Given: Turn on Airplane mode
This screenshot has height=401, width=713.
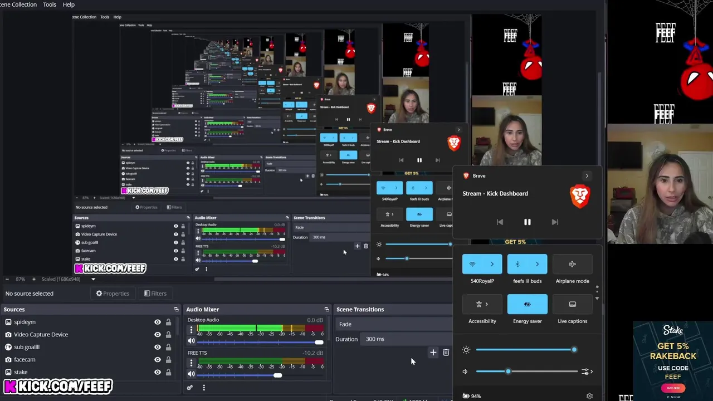Looking at the screenshot, I should [572, 264].
